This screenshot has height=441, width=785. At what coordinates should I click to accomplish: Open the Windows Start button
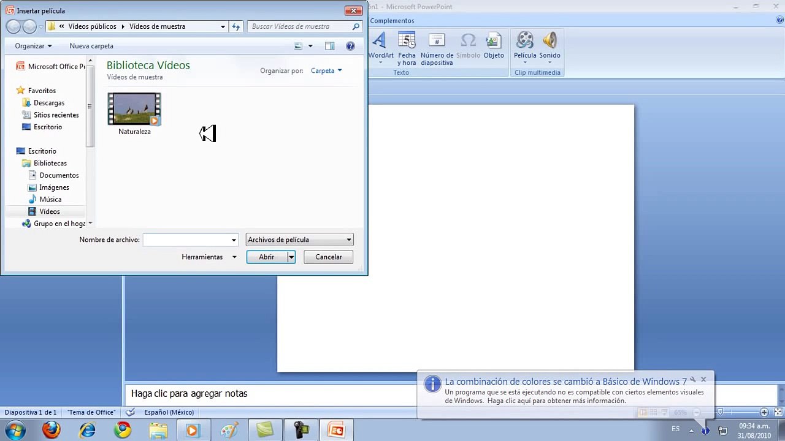15,431
